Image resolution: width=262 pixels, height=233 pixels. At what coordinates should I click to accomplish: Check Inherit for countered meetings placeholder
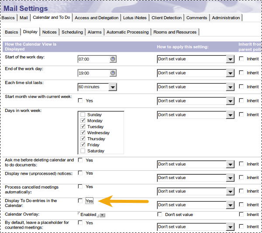tap(241, 226)
